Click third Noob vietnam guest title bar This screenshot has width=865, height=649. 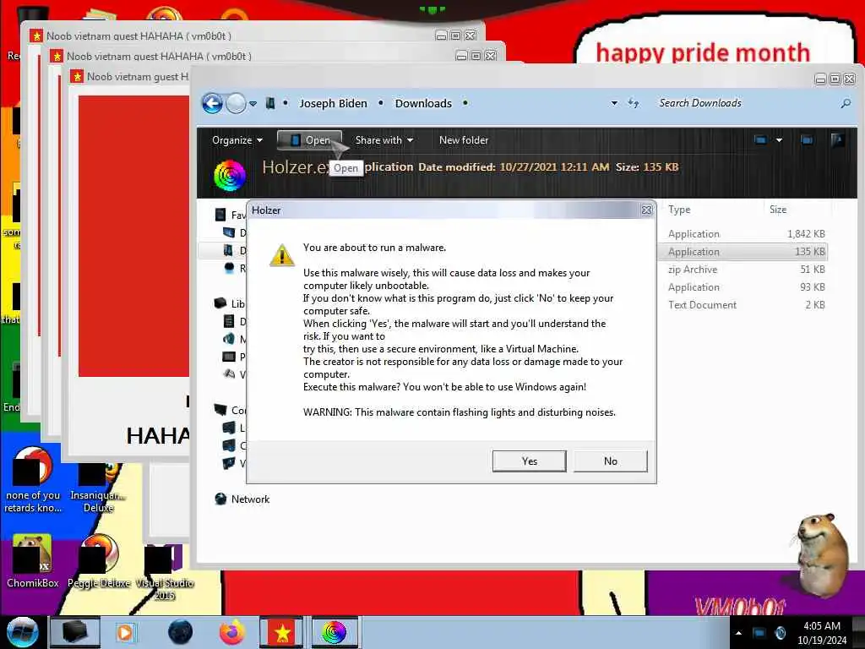click(129, 77)
